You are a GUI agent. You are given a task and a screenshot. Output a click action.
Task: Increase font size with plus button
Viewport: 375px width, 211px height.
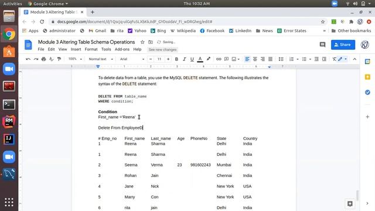168,59
